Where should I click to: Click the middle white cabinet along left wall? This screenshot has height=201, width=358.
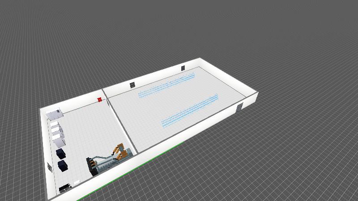57,132
